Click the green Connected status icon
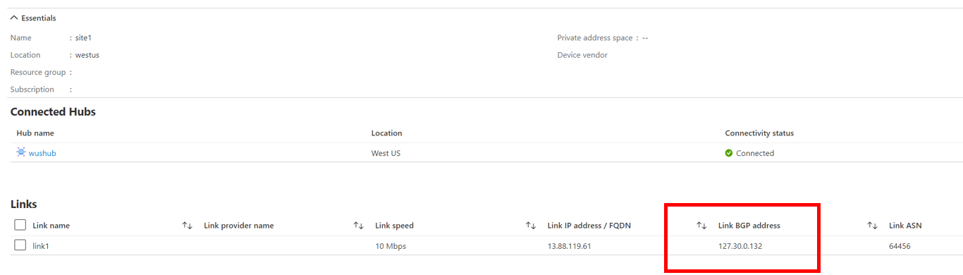 (x=729, y=153)
